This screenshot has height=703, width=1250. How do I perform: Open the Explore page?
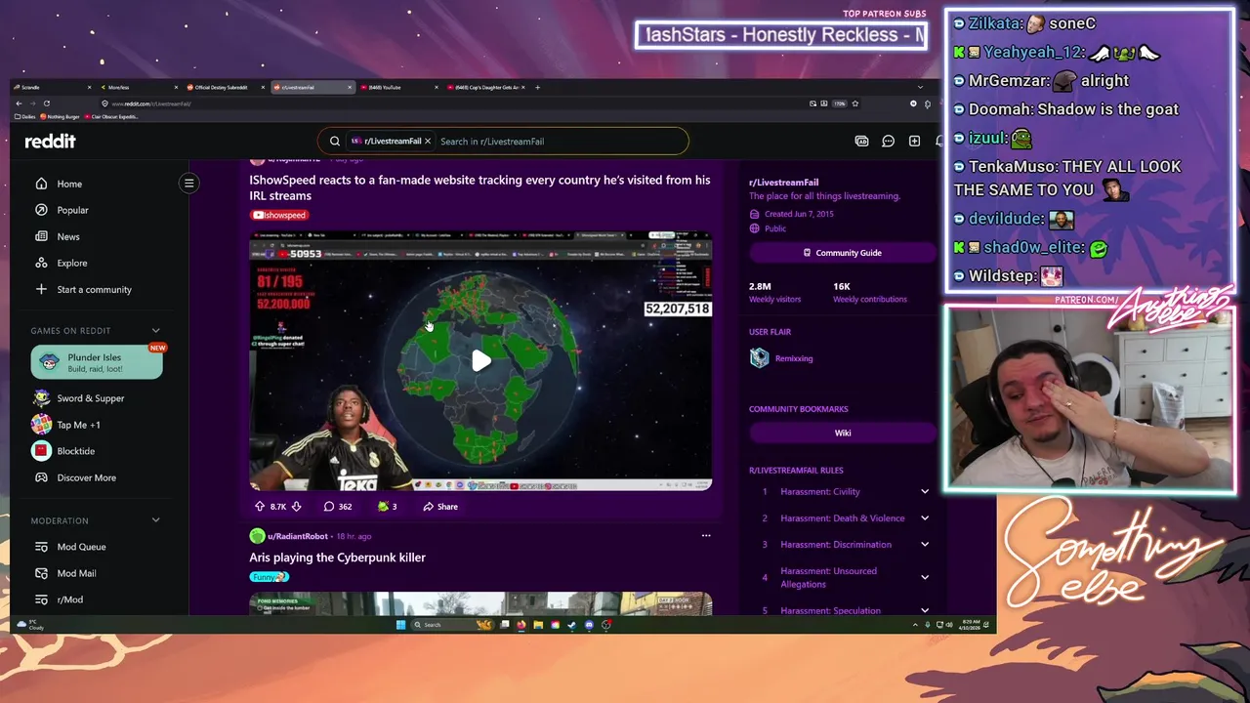(61, 263)
